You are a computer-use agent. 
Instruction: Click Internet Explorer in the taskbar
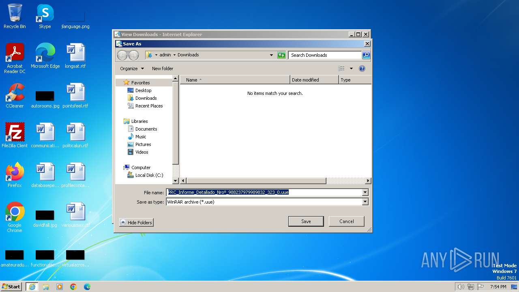(x=32, y=287)
